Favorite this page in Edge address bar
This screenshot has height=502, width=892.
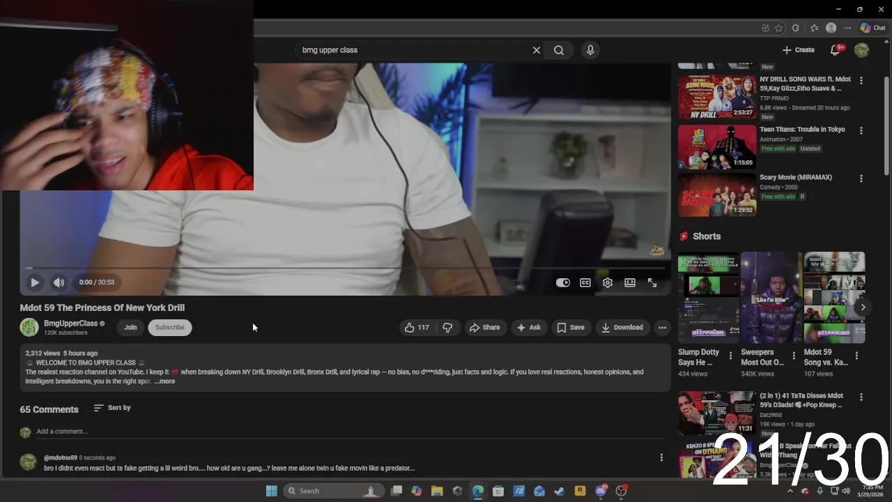click(779, 28)
